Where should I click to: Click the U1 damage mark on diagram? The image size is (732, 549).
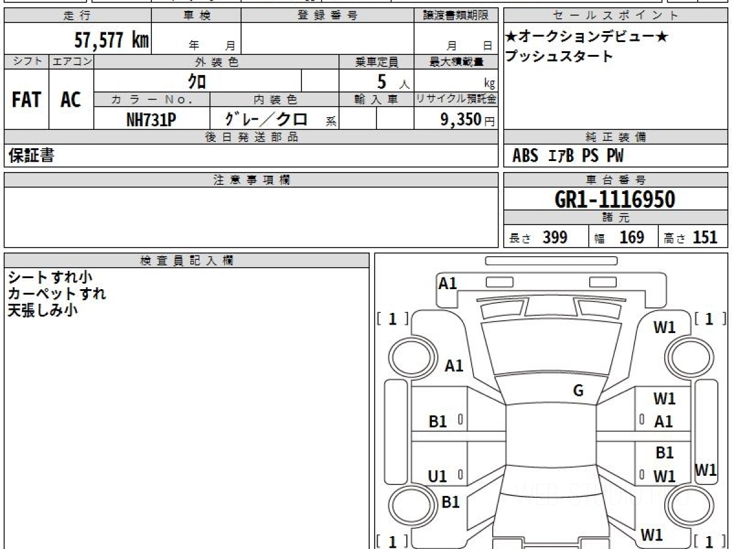[x=437, y=477]
